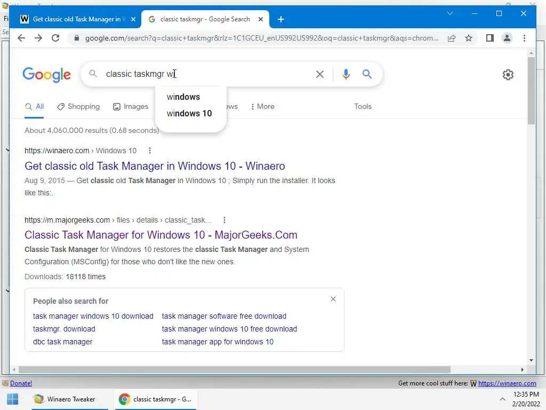Switch to Winaero Tweaker in taskbar
Screen dimensions: 546x410
70,399
